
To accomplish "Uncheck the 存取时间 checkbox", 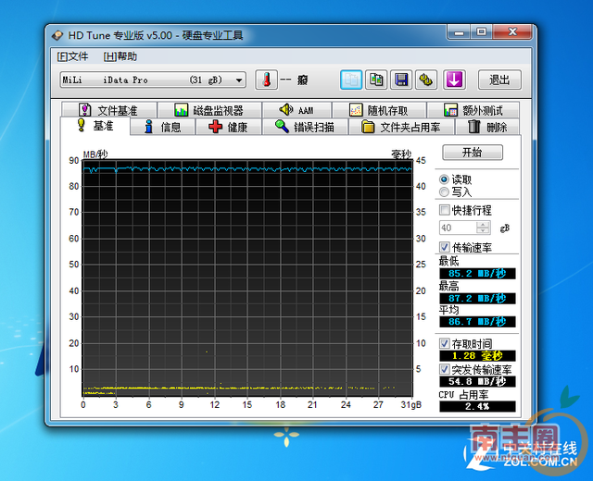I will 445,343.
